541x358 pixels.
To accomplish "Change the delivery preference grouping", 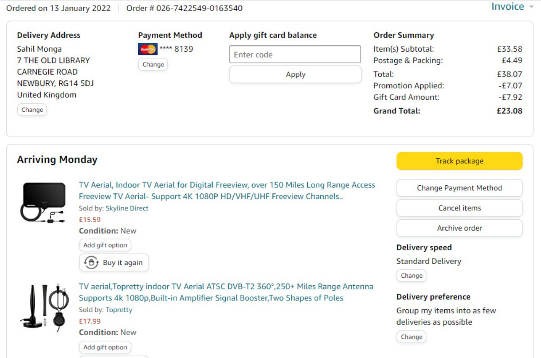I will 411,337.
